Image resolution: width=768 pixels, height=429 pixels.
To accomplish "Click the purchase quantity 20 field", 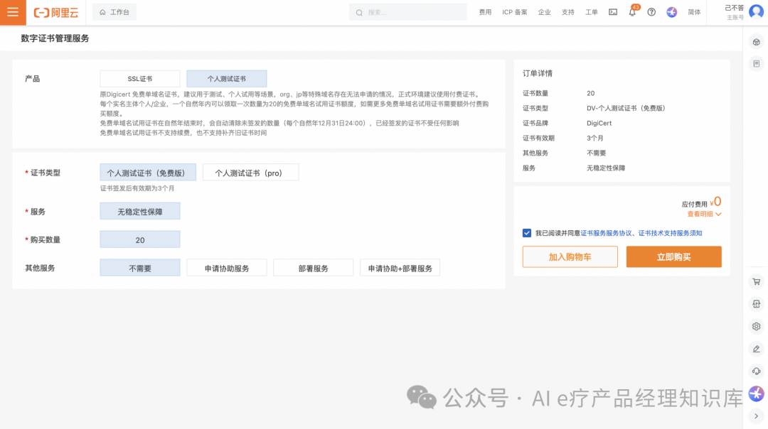I will 140,239.
